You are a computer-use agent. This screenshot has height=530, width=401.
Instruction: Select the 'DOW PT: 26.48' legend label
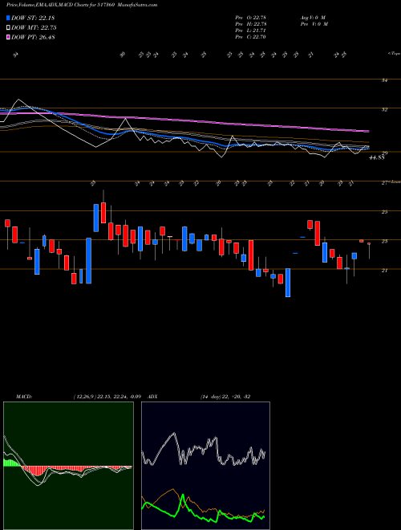coord(33,37)
